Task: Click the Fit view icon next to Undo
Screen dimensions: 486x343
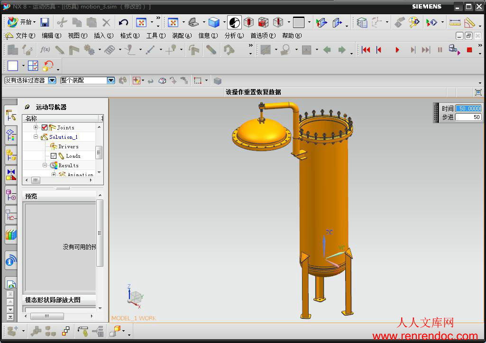Action: click(141, 22)
